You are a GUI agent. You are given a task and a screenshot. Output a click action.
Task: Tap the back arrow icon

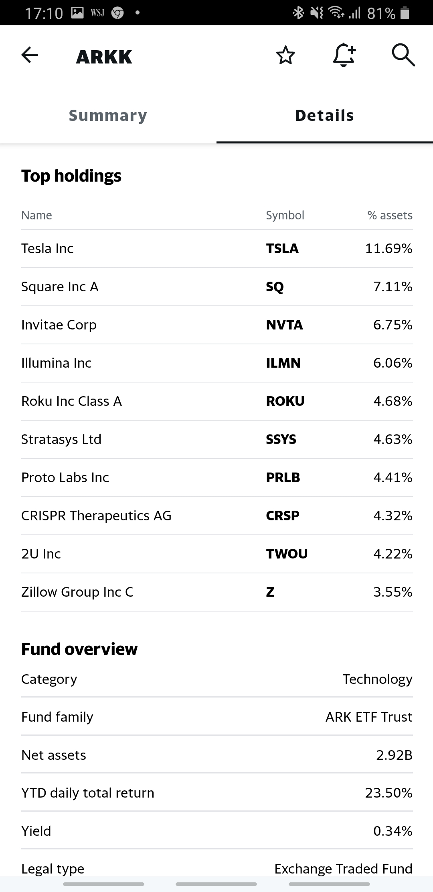pyautogui.click(x=30, y=55)
